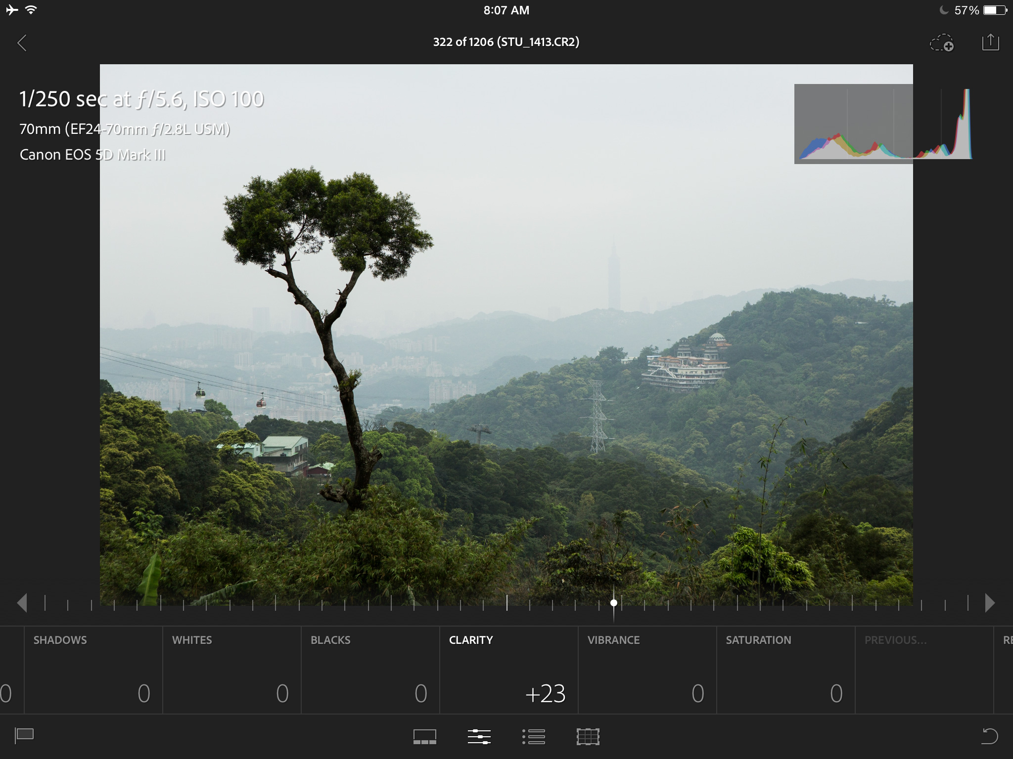Tap the exposure info '1/250 sec at f/5.6, ISO 100'
This screenshot has width=1013, height=759.
tap(141, 99)
